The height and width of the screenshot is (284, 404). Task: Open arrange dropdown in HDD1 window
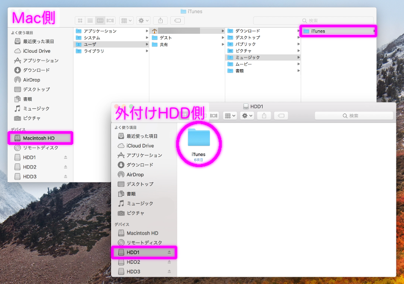tap(230, 116)
